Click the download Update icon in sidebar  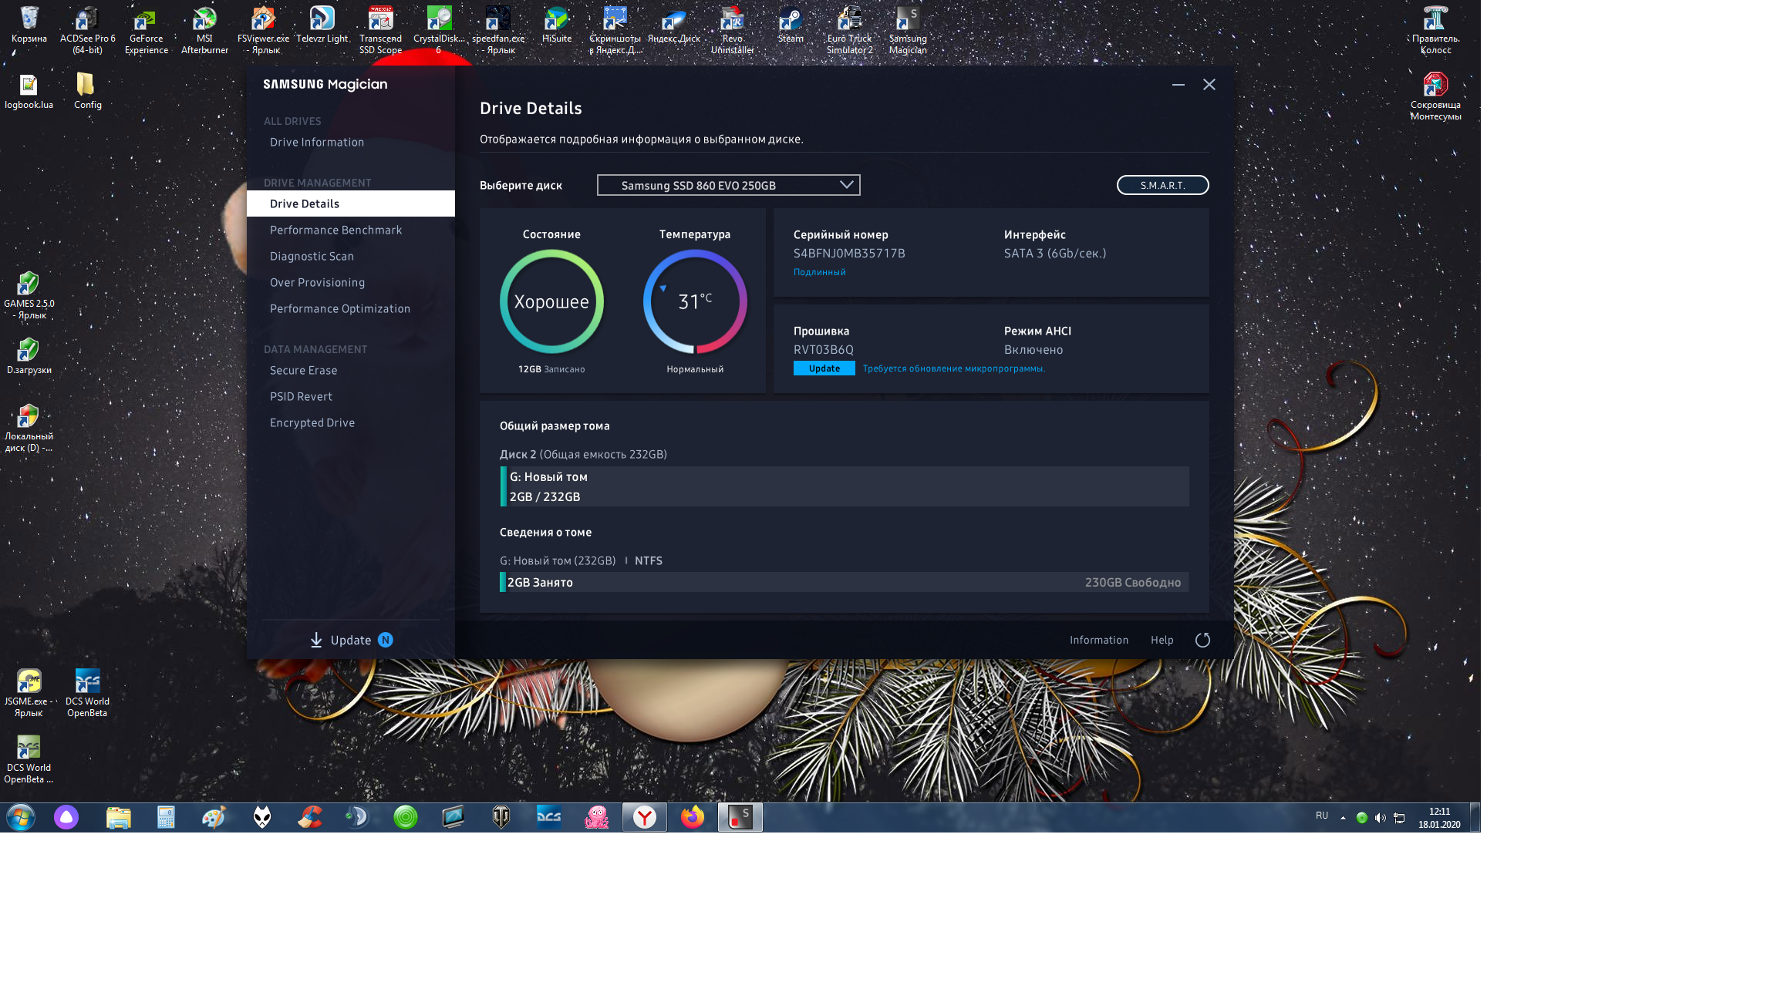coord(316,640)
